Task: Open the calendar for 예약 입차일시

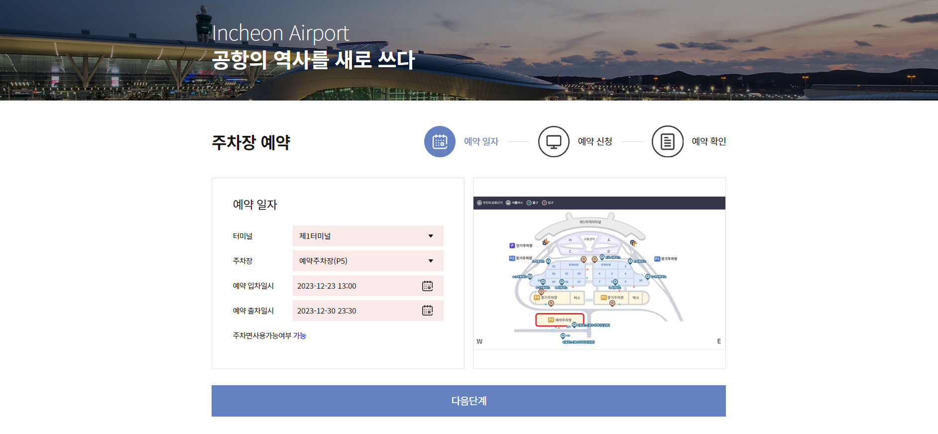Action: [x=427, y=286]
